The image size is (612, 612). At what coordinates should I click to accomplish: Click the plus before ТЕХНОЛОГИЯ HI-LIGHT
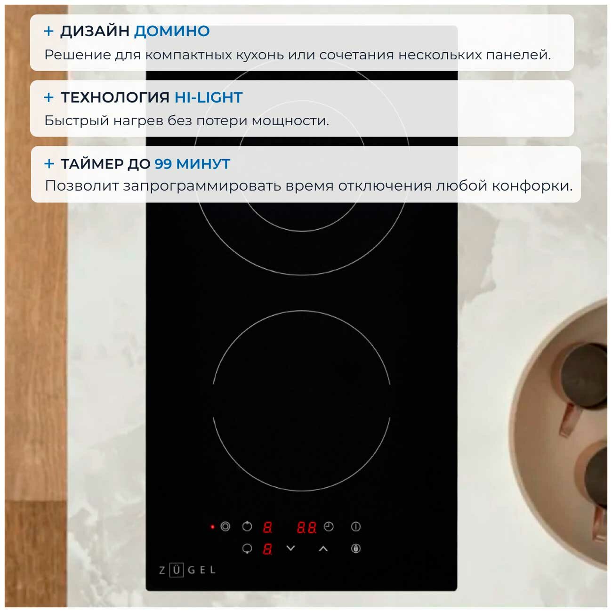(48, 97)
